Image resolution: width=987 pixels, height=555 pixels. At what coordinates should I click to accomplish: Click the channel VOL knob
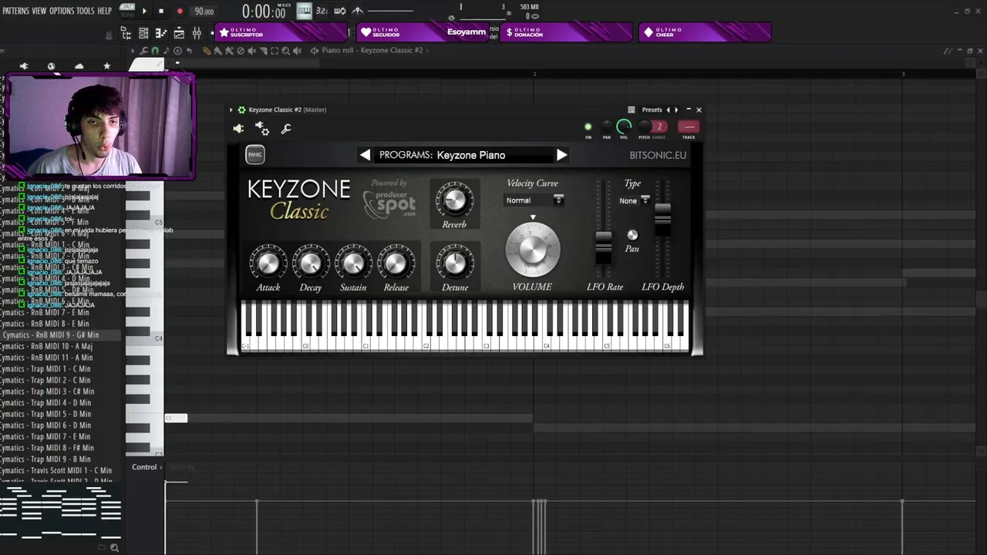pyautogui.click(x=624, y=126)
